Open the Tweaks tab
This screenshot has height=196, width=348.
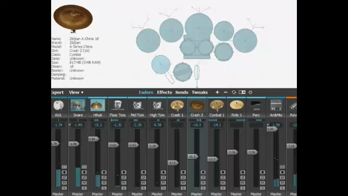click(x=200, y=92)
